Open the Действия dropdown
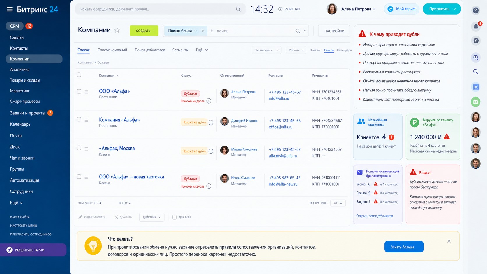The height and width of the screenshot is (274, 487). (152, 217)
